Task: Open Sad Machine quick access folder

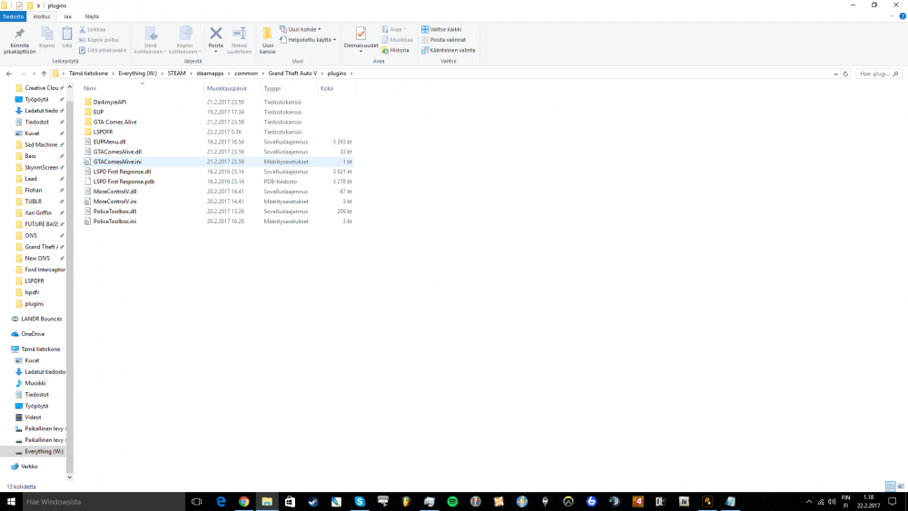Action: click(x=39, y=144)
